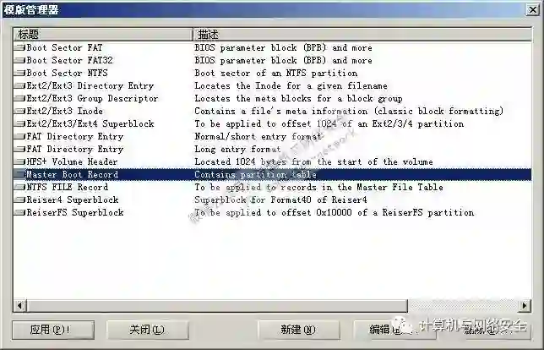Viewport: 544px width, 350px height.
Task: Click the horizontal scrollbar right arrow
Action: click(525, 305)
